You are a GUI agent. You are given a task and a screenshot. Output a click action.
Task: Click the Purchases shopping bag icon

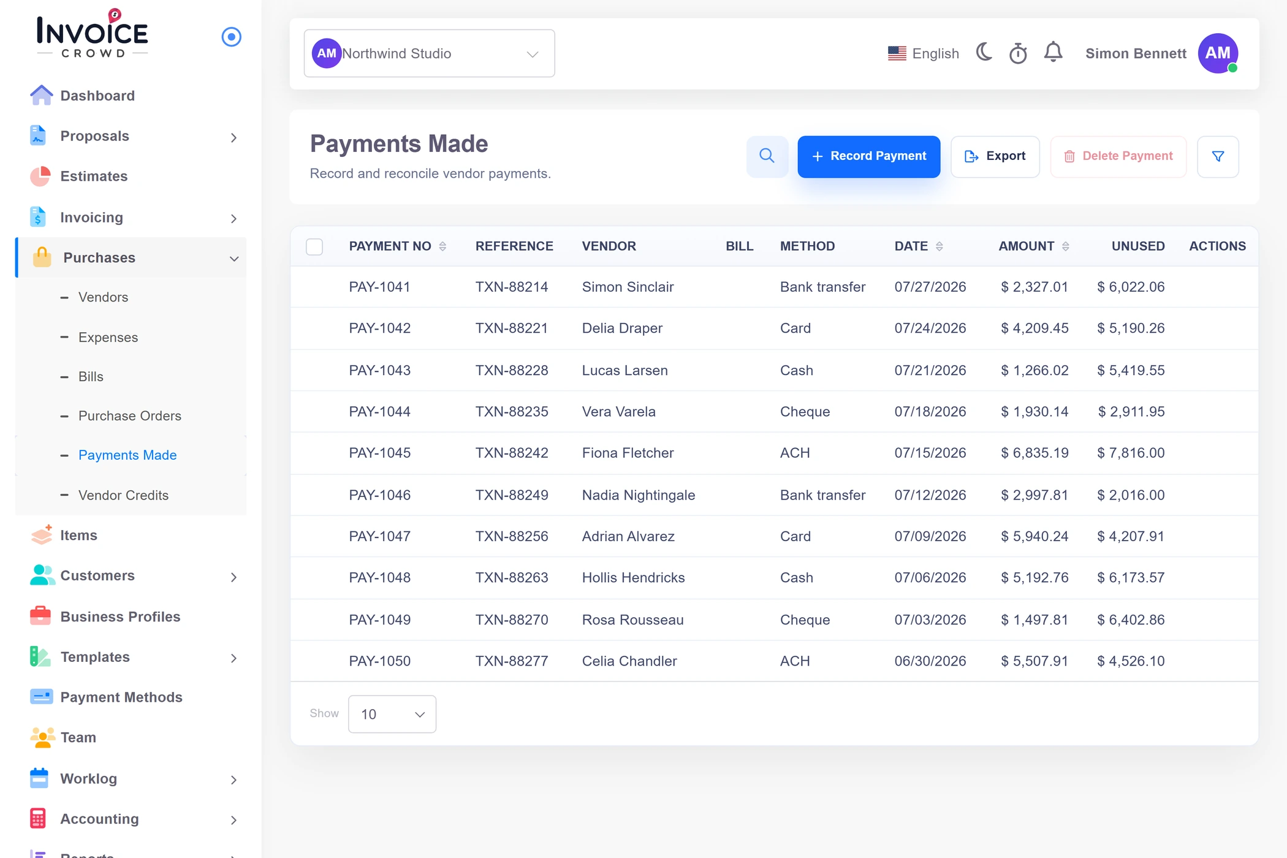(x=42, y=257)
